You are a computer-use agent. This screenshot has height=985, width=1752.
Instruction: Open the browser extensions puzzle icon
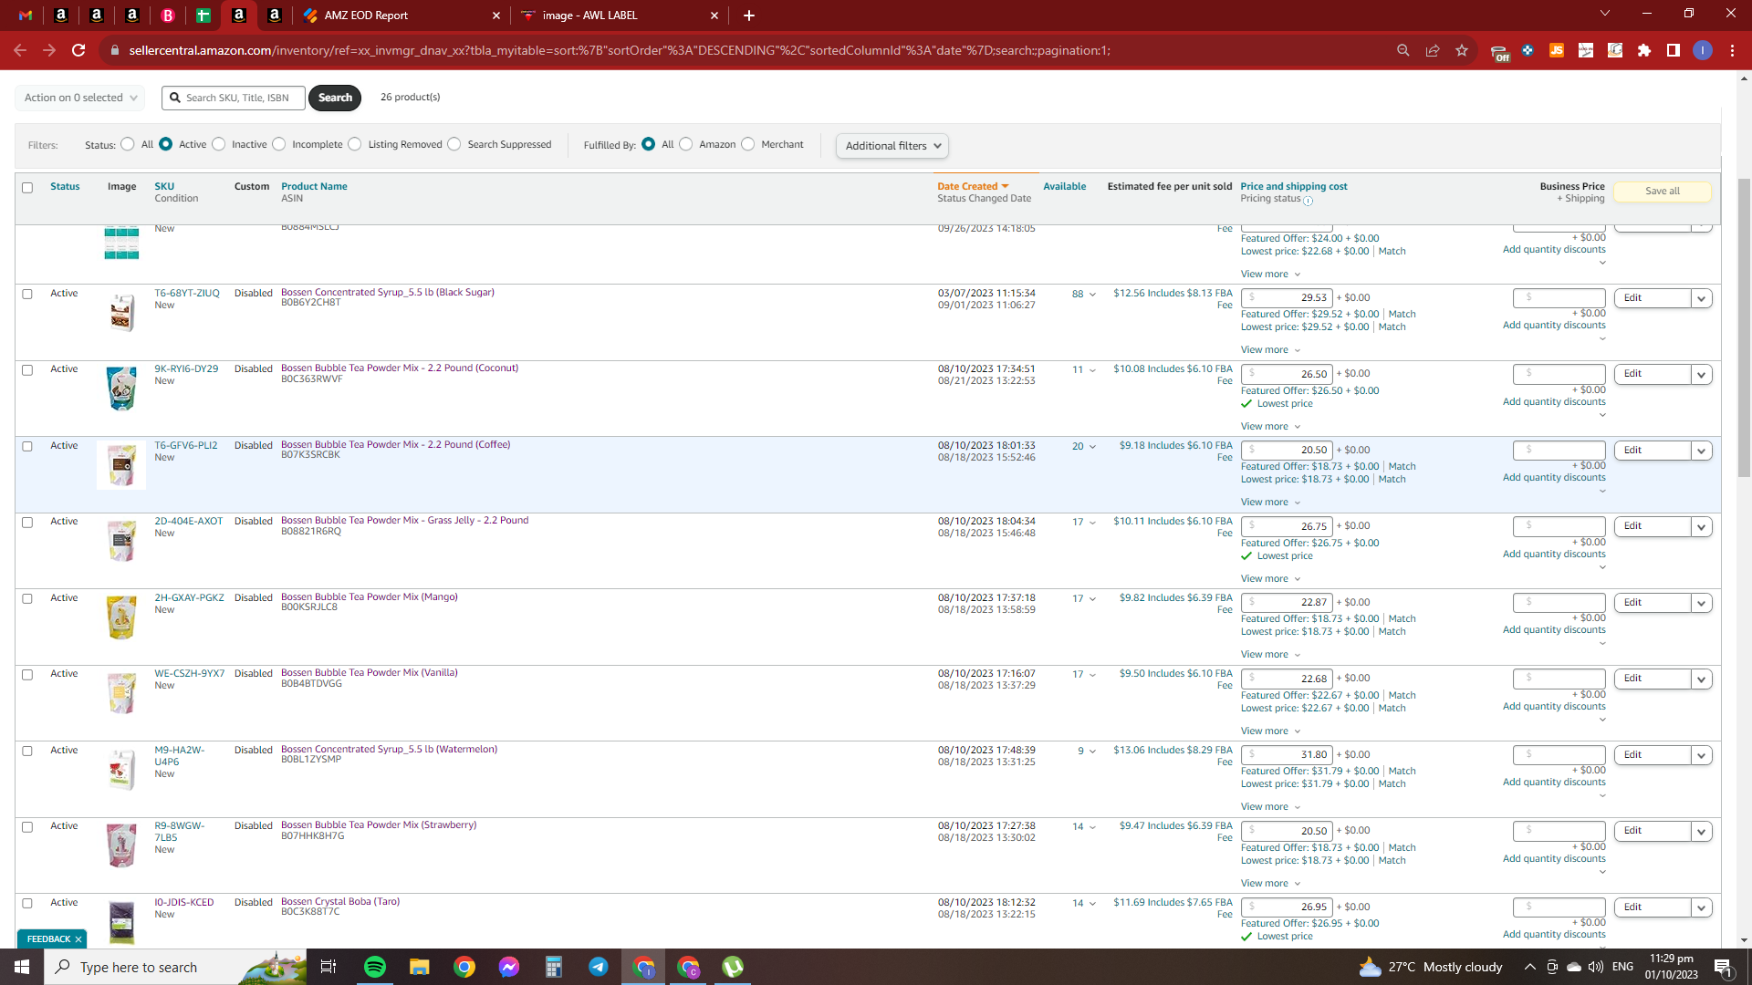[1644, 50]
